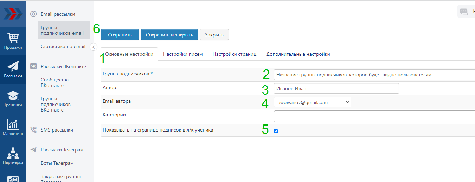475x182 pixels.
Task: Open Статистика по email in sidebar
Action: (63, 46)
